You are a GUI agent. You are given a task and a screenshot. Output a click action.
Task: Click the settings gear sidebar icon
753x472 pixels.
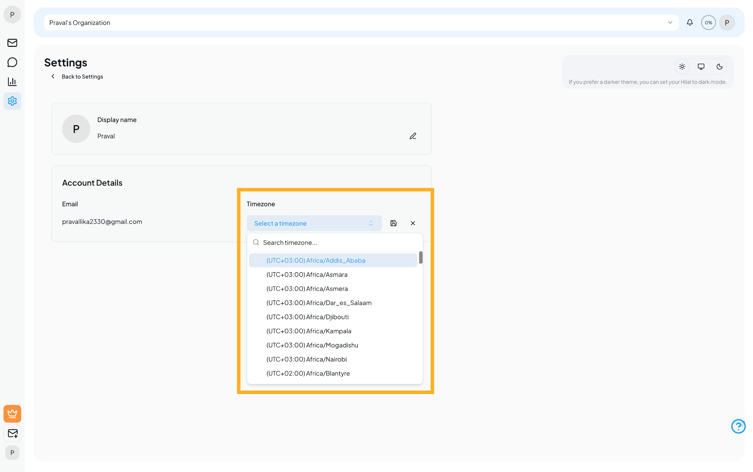(x=12, y=101)
